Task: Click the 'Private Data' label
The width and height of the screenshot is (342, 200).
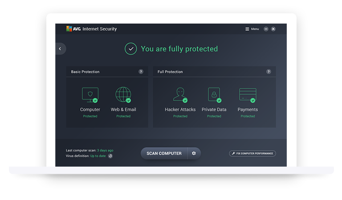Action: (214, 109)
